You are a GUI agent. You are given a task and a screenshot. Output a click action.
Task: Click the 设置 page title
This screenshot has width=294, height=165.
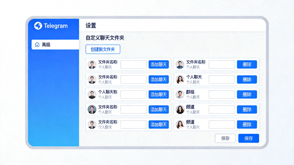pos(91,25)
